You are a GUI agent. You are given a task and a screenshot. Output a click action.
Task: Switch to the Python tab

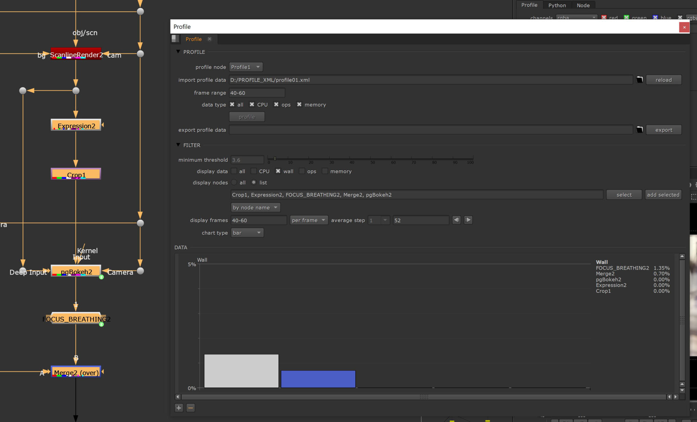click(557, 5)
